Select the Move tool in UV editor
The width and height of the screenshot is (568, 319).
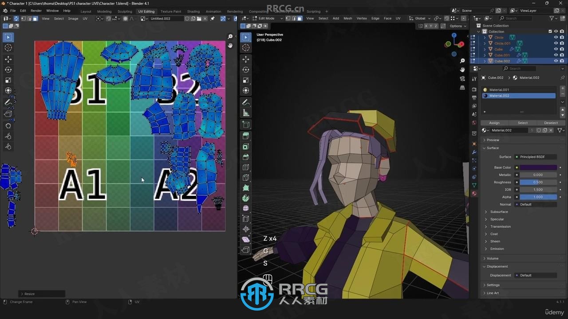click(x=8, y=59)
